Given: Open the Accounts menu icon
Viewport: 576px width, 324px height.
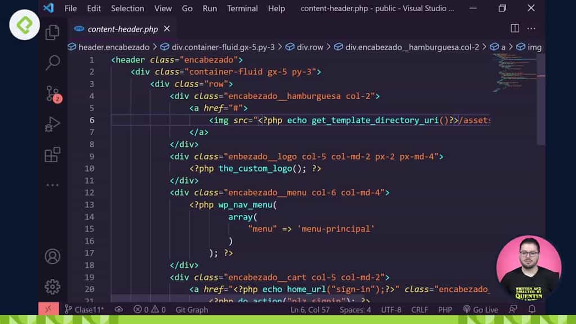Looking at the screenshot, I should click(52, 256).
